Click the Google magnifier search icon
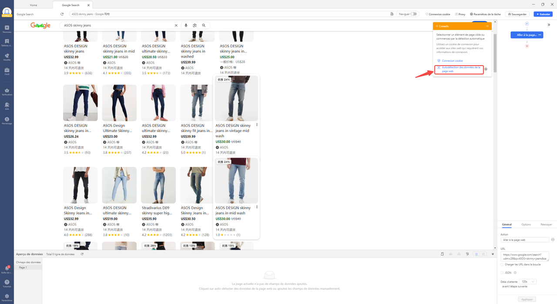557x304 pixels. 204,26
